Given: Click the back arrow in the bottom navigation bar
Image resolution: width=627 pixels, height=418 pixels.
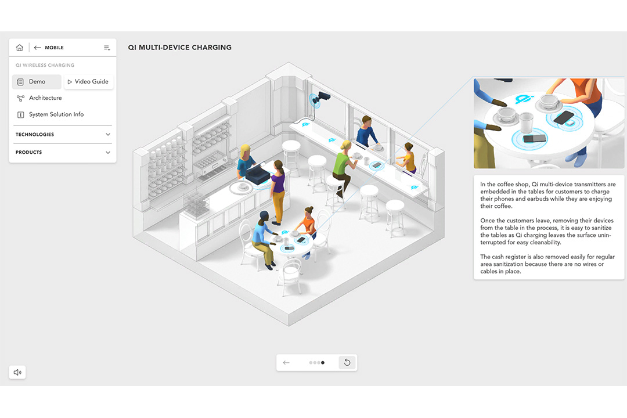Looking at the screenshot, I should pos(286,362).
